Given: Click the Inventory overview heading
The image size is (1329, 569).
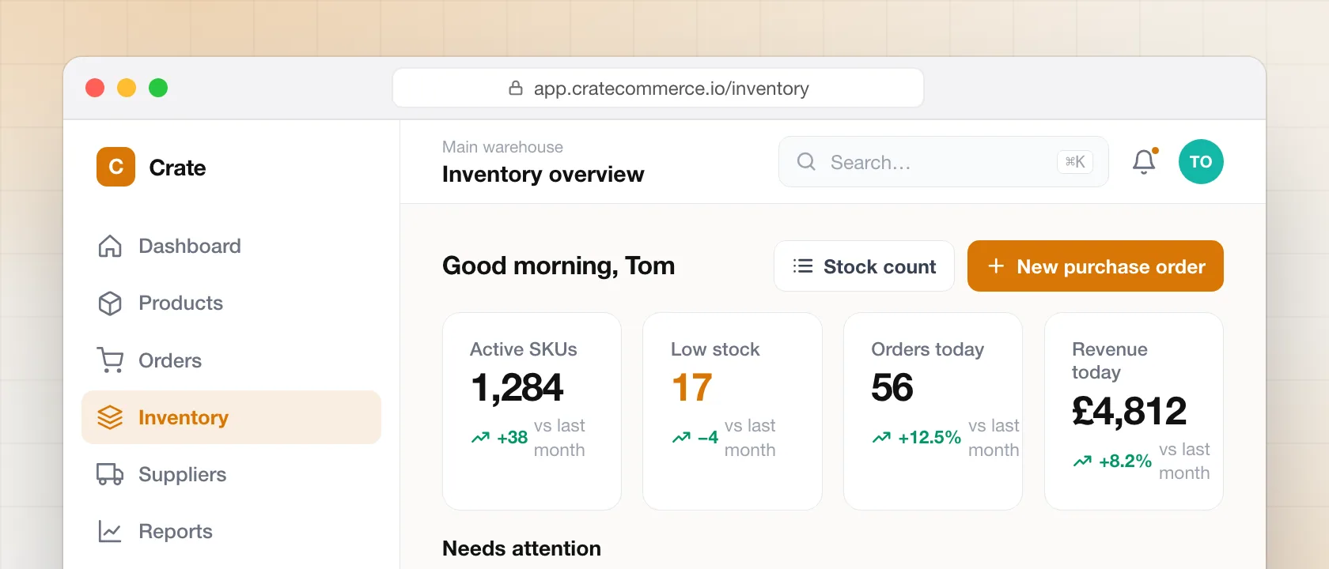Looking at the screenshot, I should pos(543,174).
